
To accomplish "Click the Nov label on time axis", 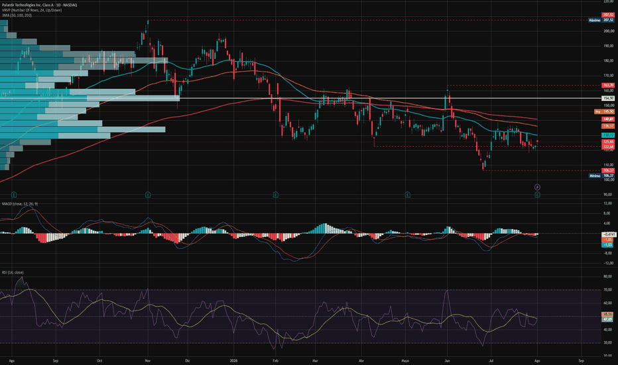I will click(148, 360).
